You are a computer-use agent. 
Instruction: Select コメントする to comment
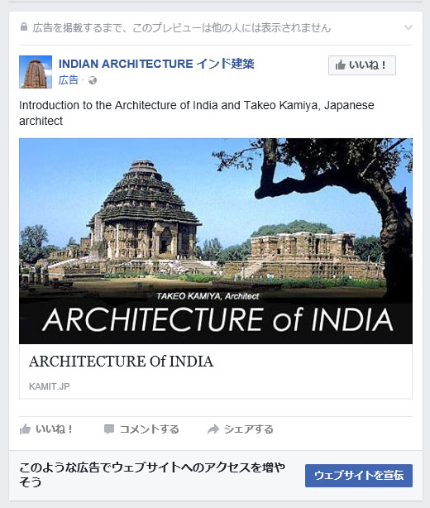(x=150, y=429)
